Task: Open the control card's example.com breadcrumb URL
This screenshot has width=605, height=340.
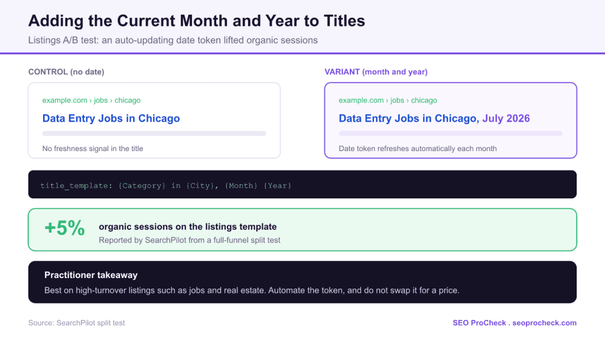Action: click(92, 100)
